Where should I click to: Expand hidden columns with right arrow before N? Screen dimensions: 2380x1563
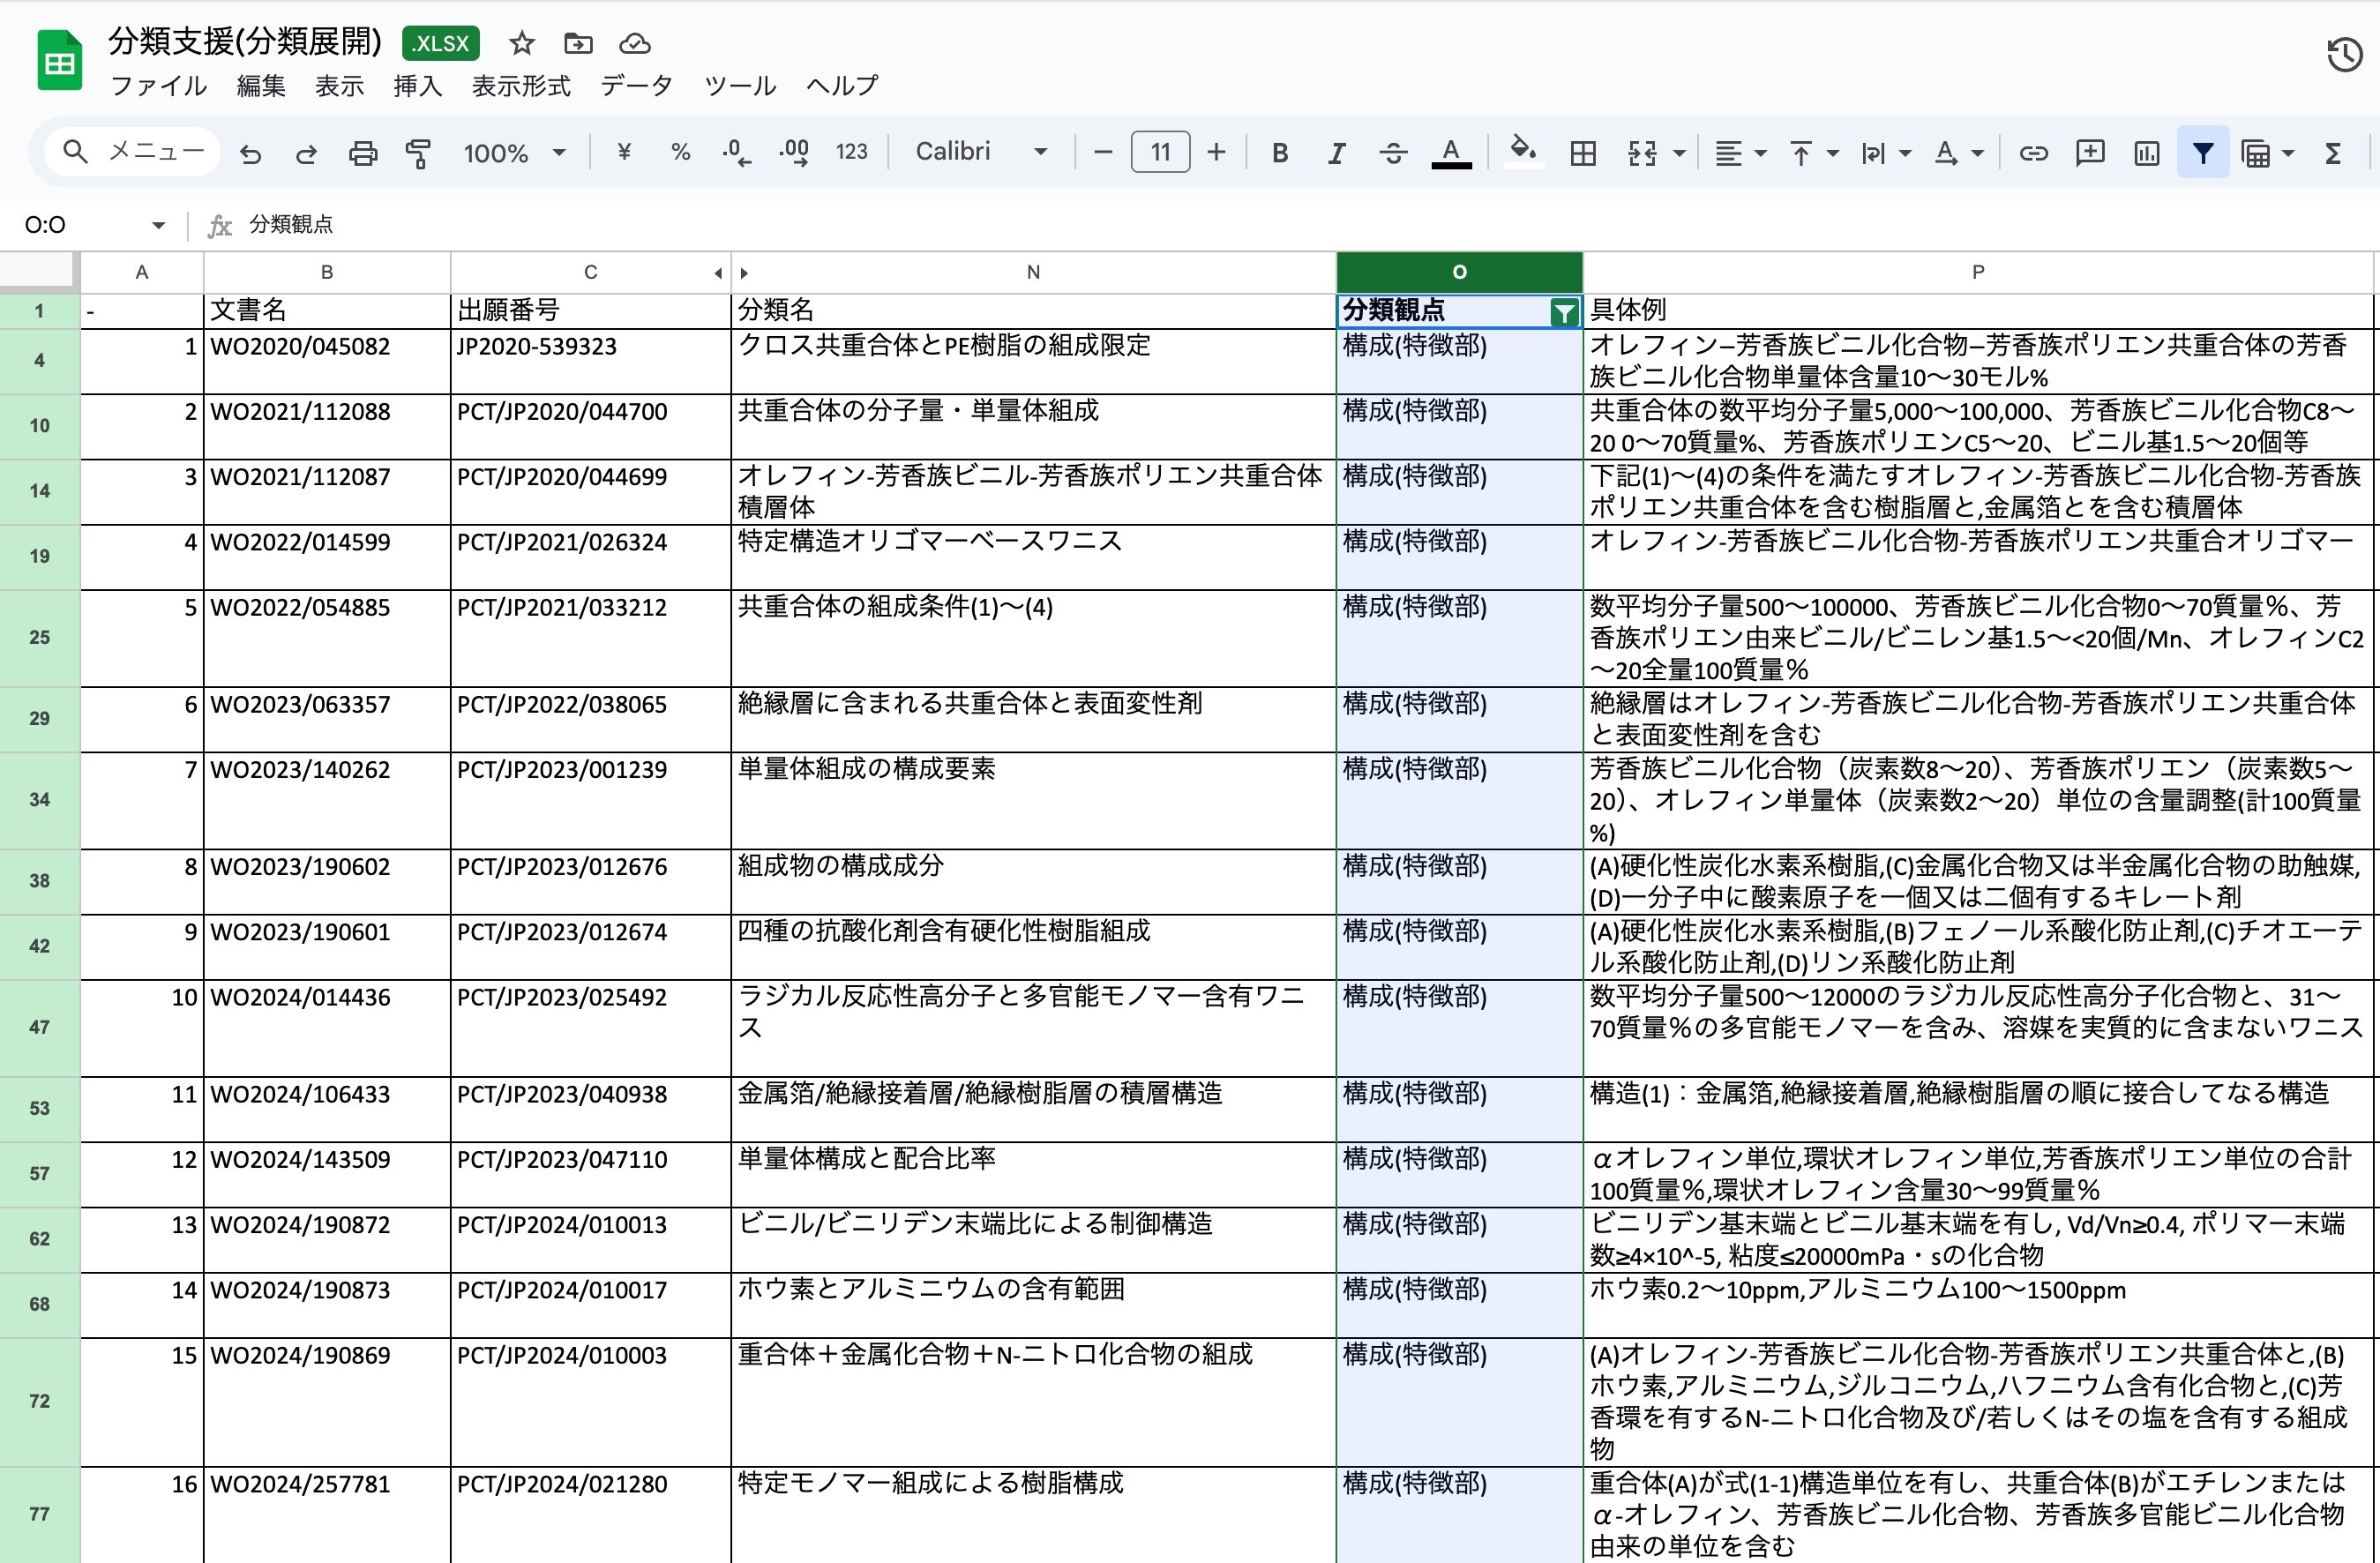[x=744, y=273]
